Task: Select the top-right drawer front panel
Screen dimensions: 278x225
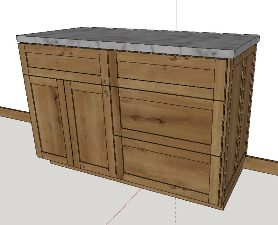Action: pos(166,74)
